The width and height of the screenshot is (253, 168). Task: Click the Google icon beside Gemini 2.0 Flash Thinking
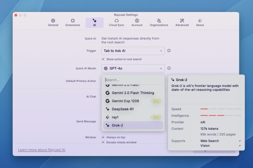click(x=108, y=93)
